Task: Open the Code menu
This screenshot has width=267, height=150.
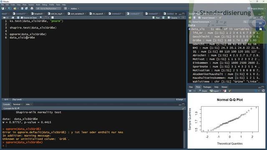Action: point(13,5)
